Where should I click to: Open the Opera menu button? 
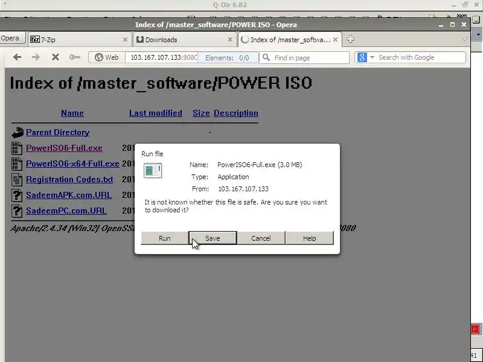[x=10, y=38]
